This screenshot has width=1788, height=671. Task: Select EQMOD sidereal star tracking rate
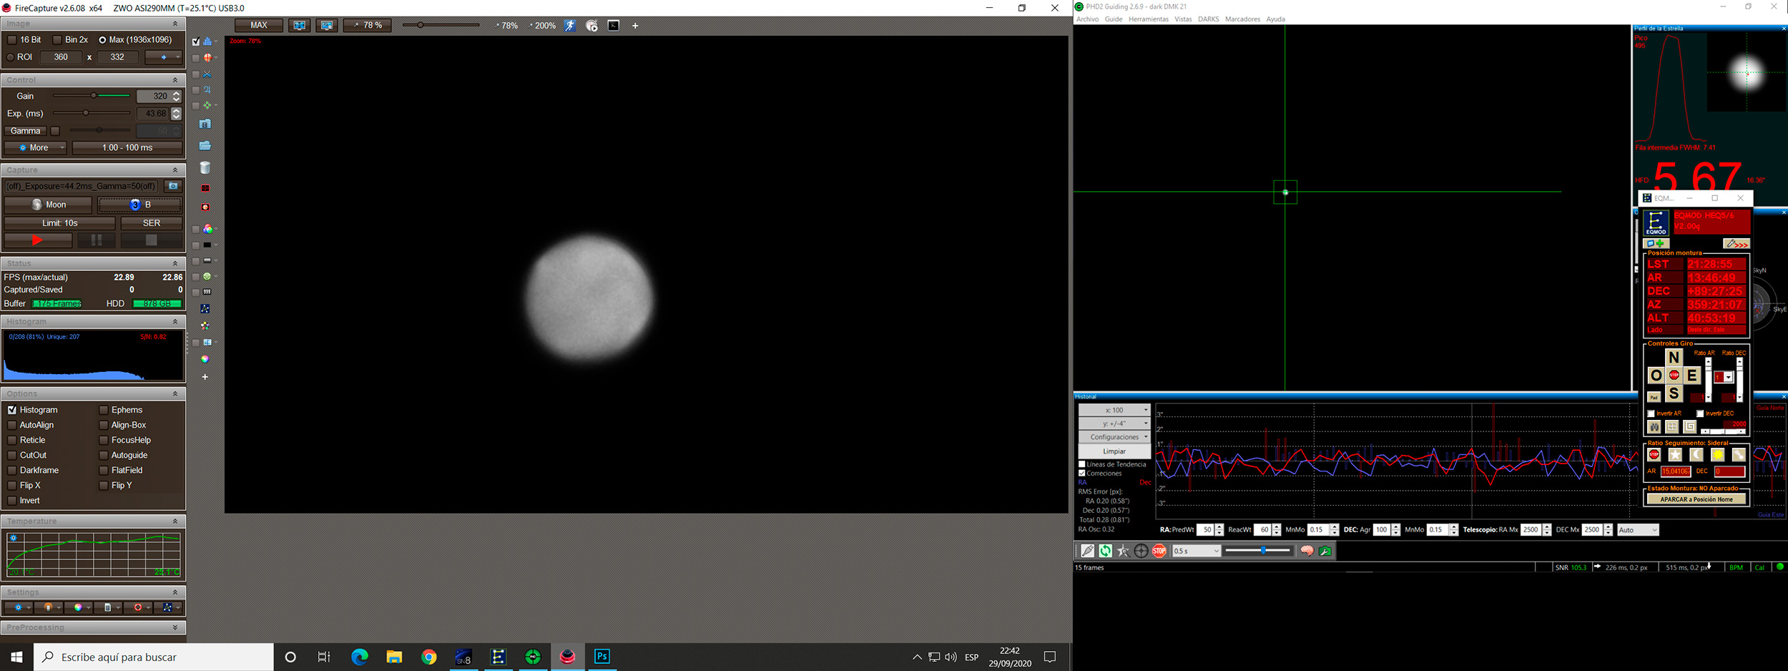click(1675, 455)
